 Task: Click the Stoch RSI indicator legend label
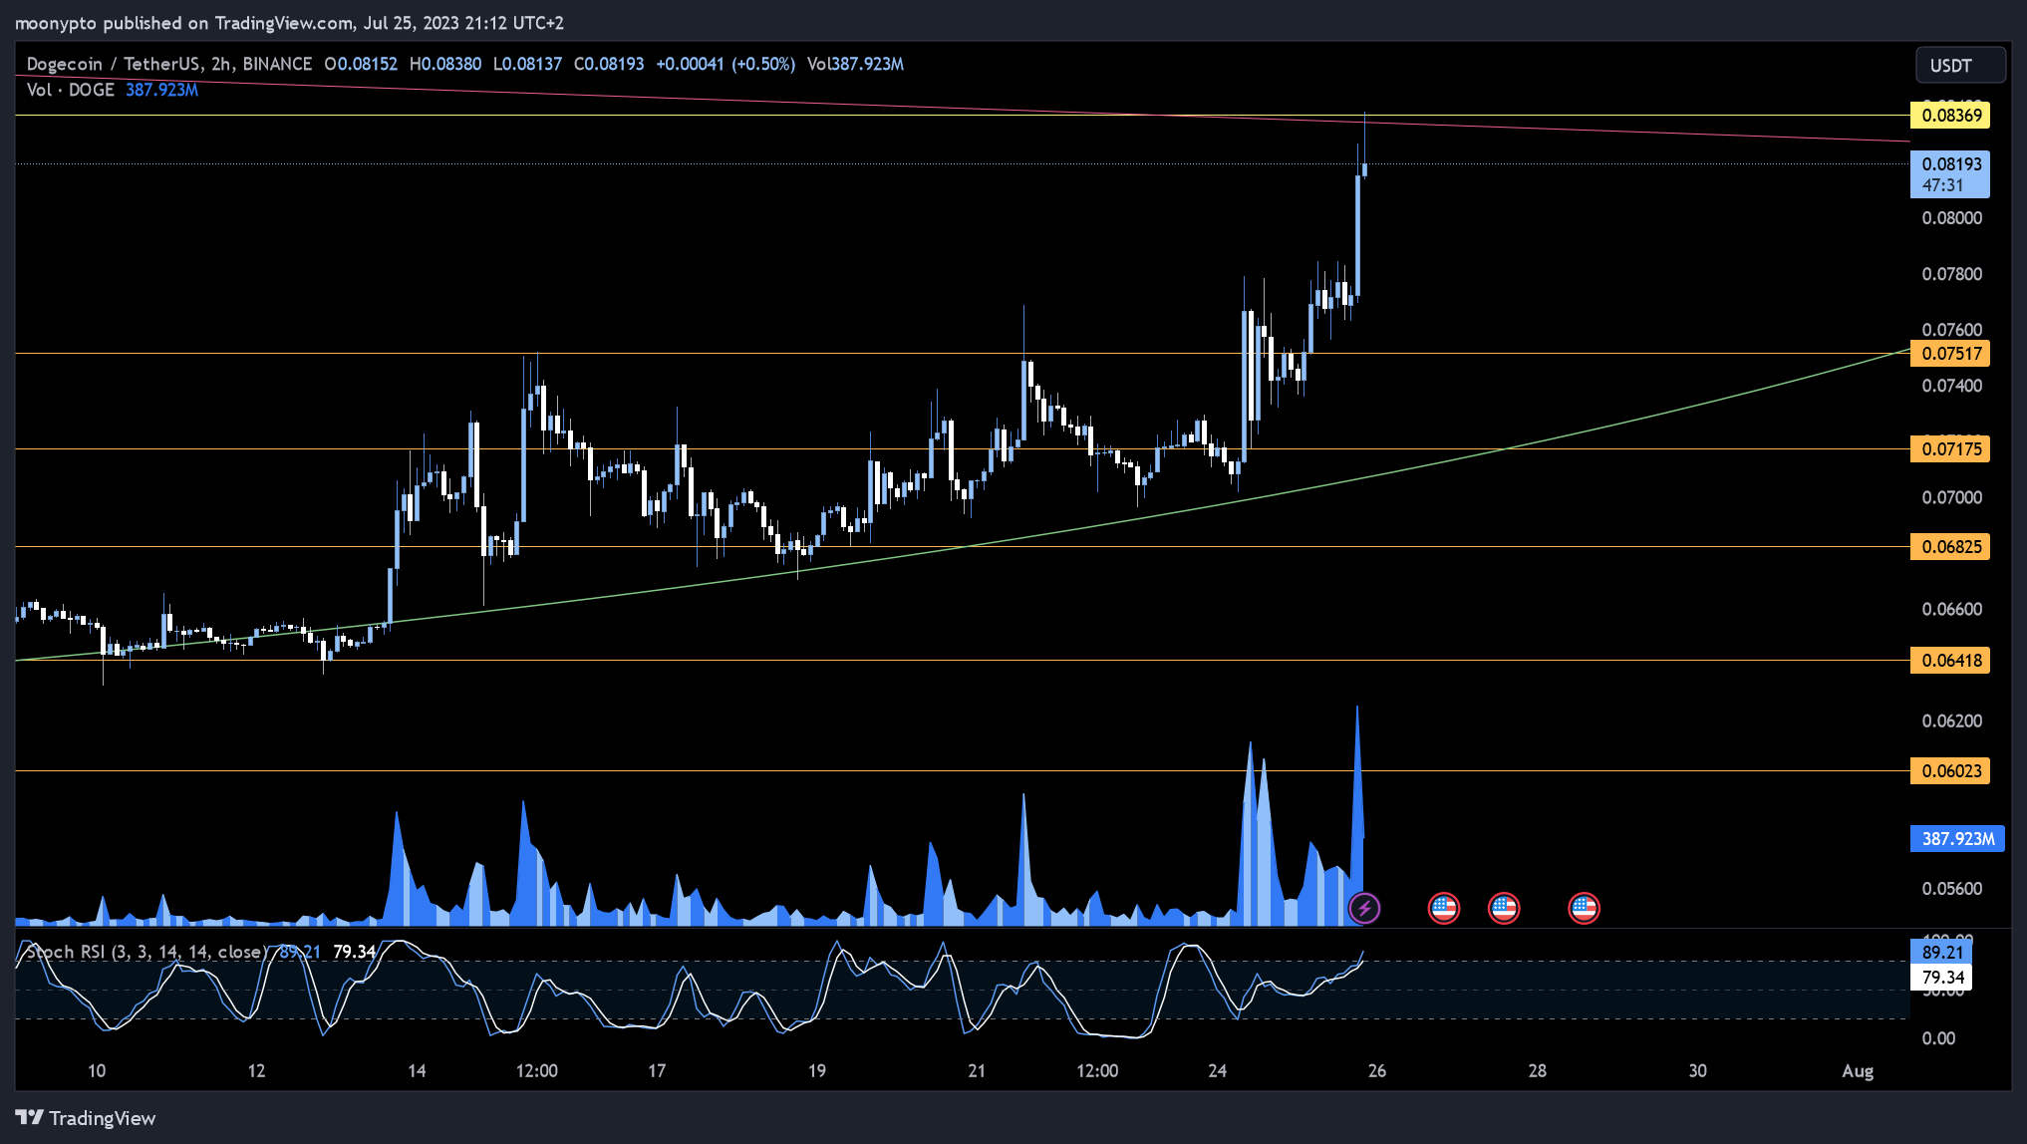[x=146, y=952]
